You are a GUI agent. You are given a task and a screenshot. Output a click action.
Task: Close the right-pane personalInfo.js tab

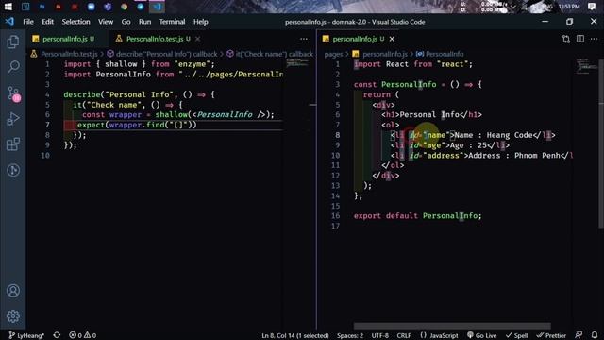pyautogui.click(x=392, y=39)
